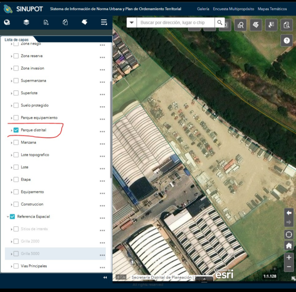The width and height of the screenshot is (296, 292).
Task: Click the basemap globe icon
Action: 7,22
